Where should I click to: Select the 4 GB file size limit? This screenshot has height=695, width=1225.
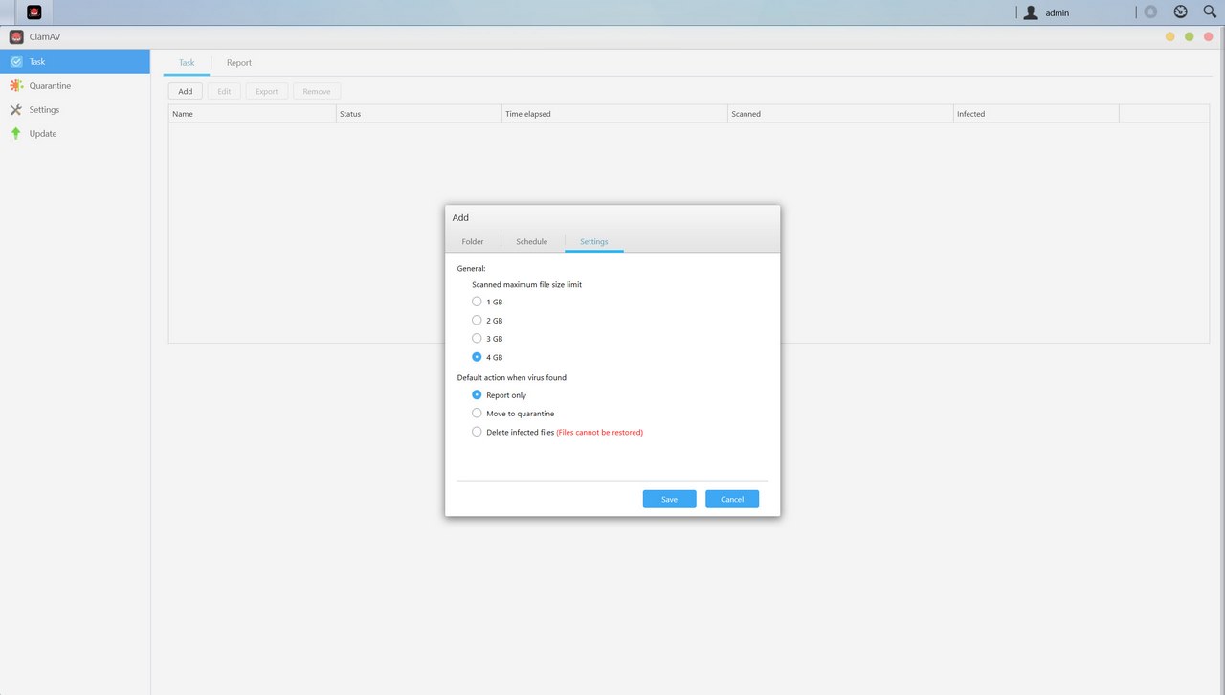click(x=477, y=357)
